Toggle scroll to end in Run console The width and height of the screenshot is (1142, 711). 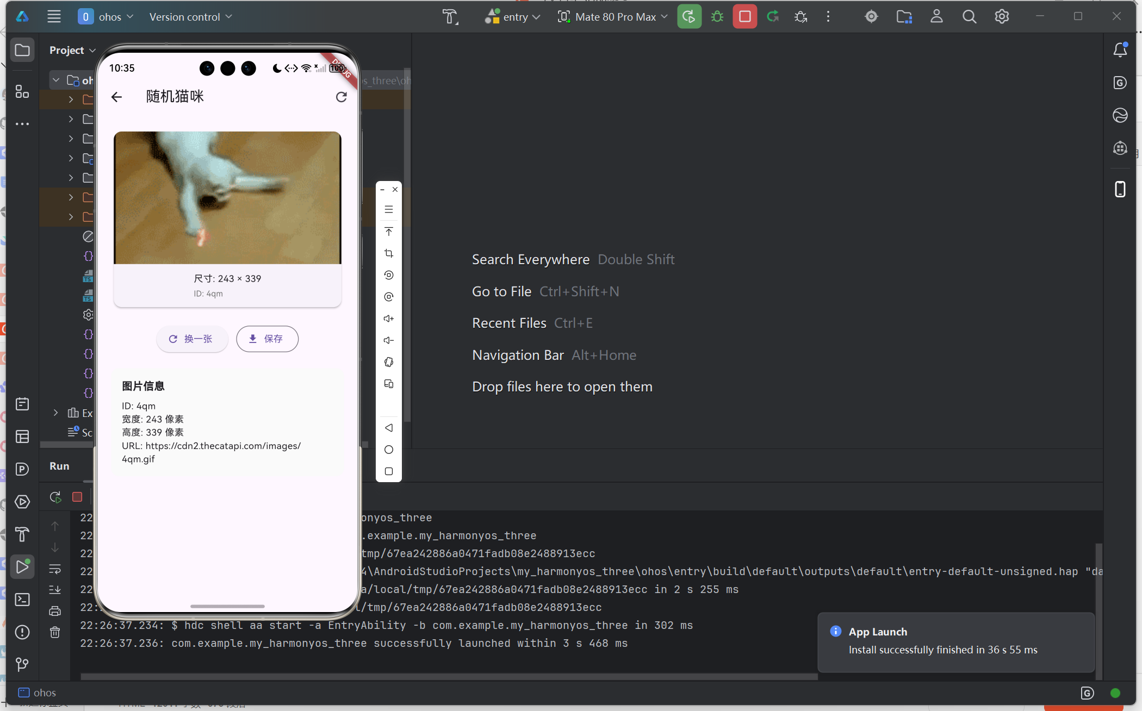55,590
